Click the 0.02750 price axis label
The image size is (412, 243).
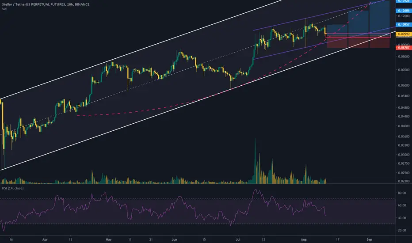click(x=404, y=163)
